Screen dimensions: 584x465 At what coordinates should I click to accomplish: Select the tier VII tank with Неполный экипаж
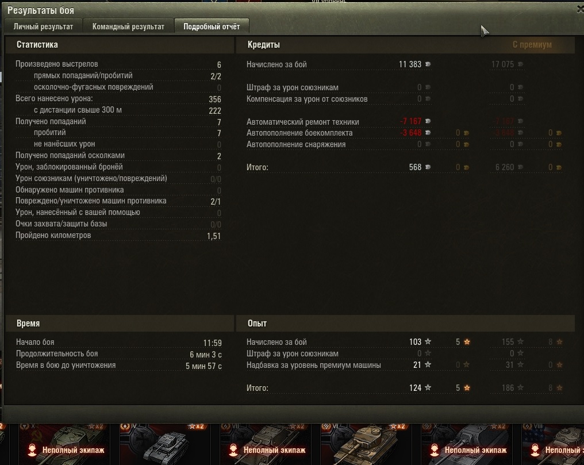265,444
